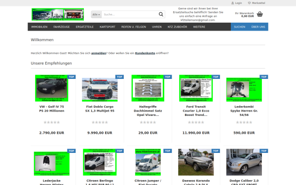Image resolution: width=296 pixels, height=185 pixels.
Task: Click TOP badge on Lederkombi card
Action: pyautogui.click(x=264, y=77)
